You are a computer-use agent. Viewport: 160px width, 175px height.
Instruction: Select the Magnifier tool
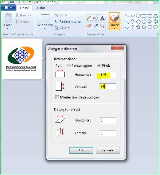pos(102,26)
